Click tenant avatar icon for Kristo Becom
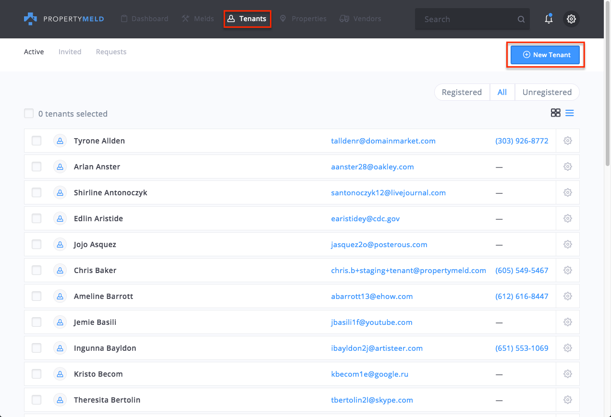The height and width of the screenshot is (417, 611). (x=60, y=374)
